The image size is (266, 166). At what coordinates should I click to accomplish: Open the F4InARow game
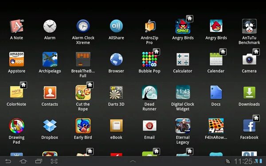pos(216,126)
